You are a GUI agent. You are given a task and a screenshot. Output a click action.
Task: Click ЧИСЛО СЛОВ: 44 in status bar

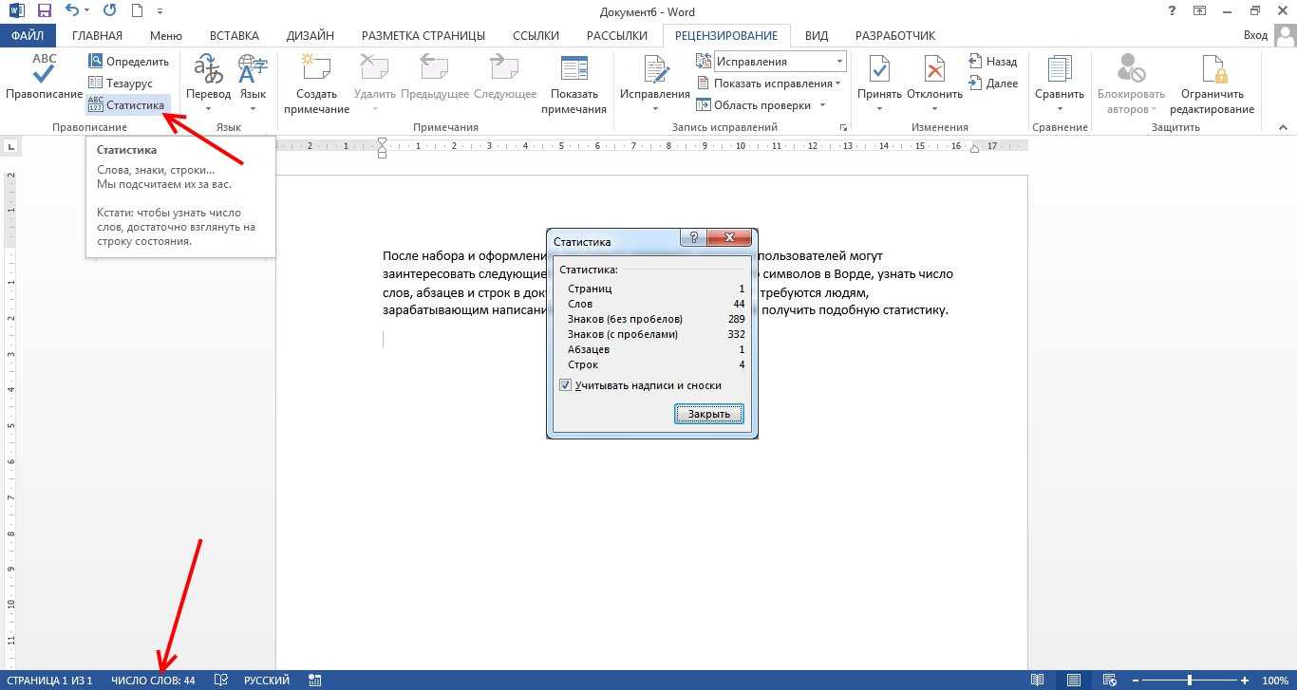pos(153,681)
